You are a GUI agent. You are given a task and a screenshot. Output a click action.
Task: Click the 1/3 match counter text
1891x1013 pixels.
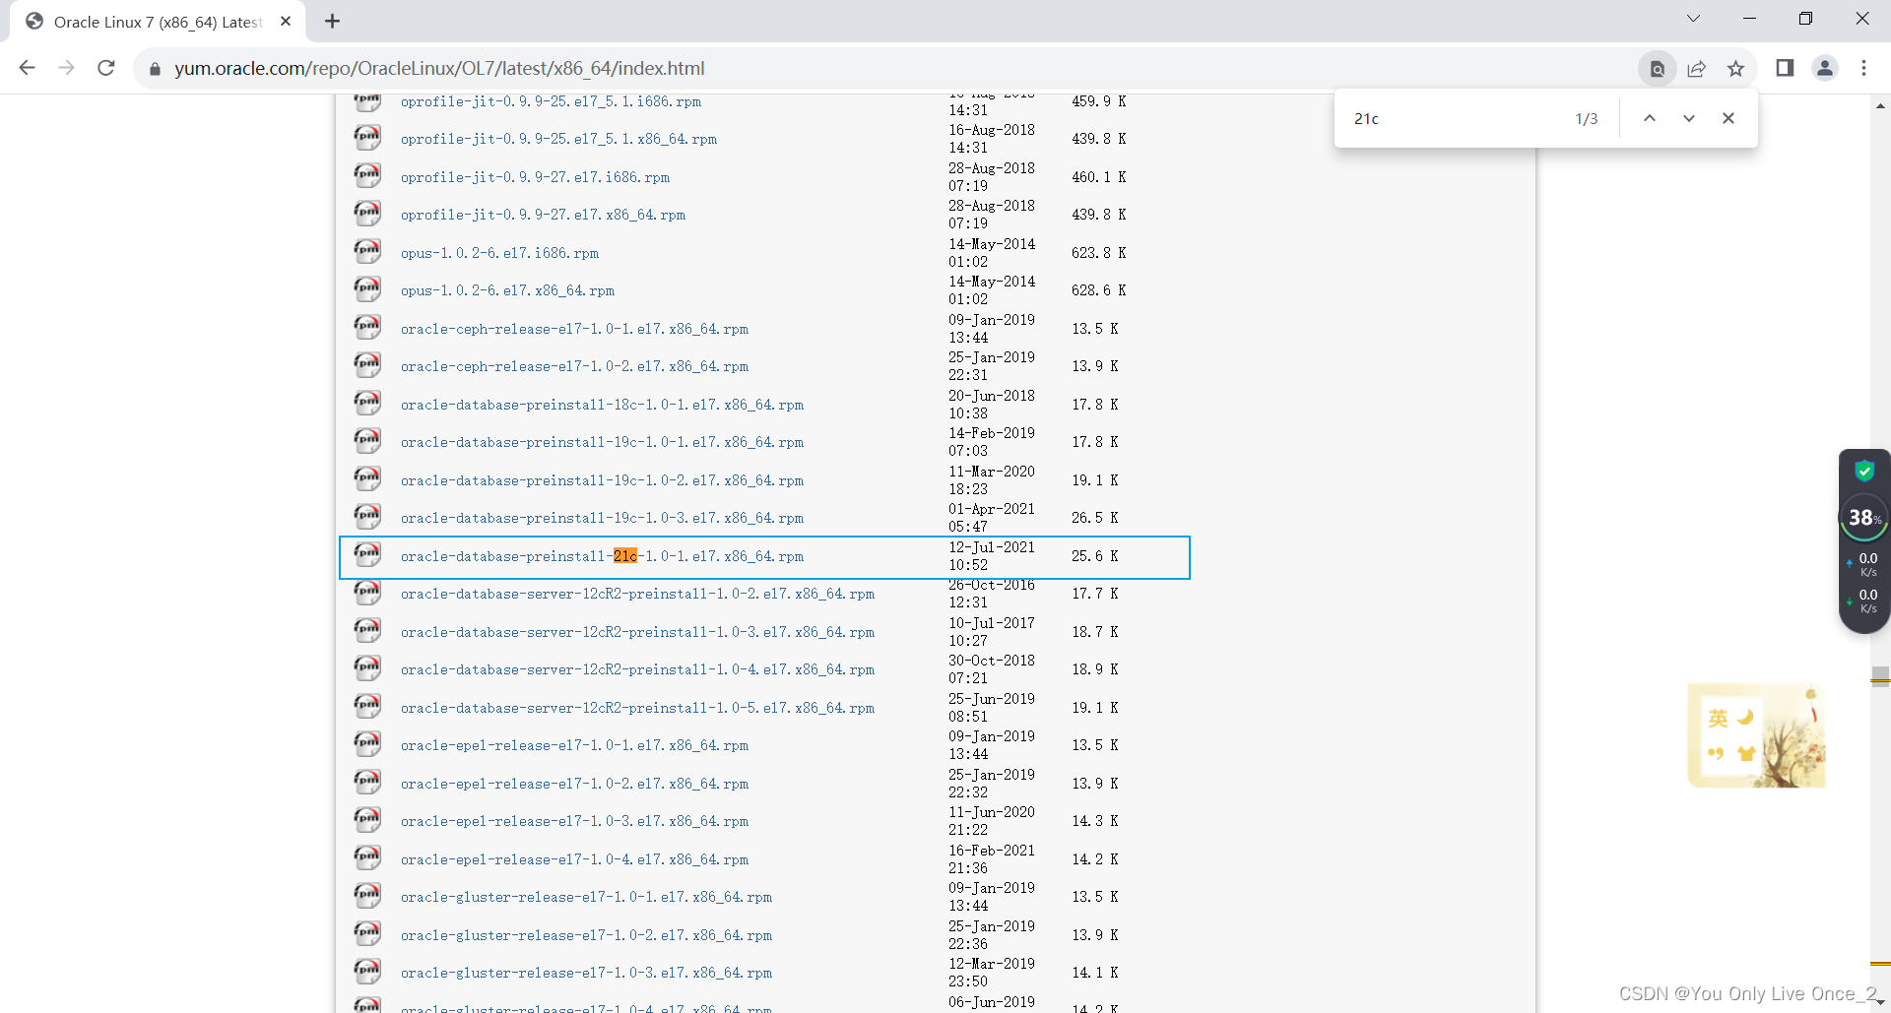click(1587, 119)
